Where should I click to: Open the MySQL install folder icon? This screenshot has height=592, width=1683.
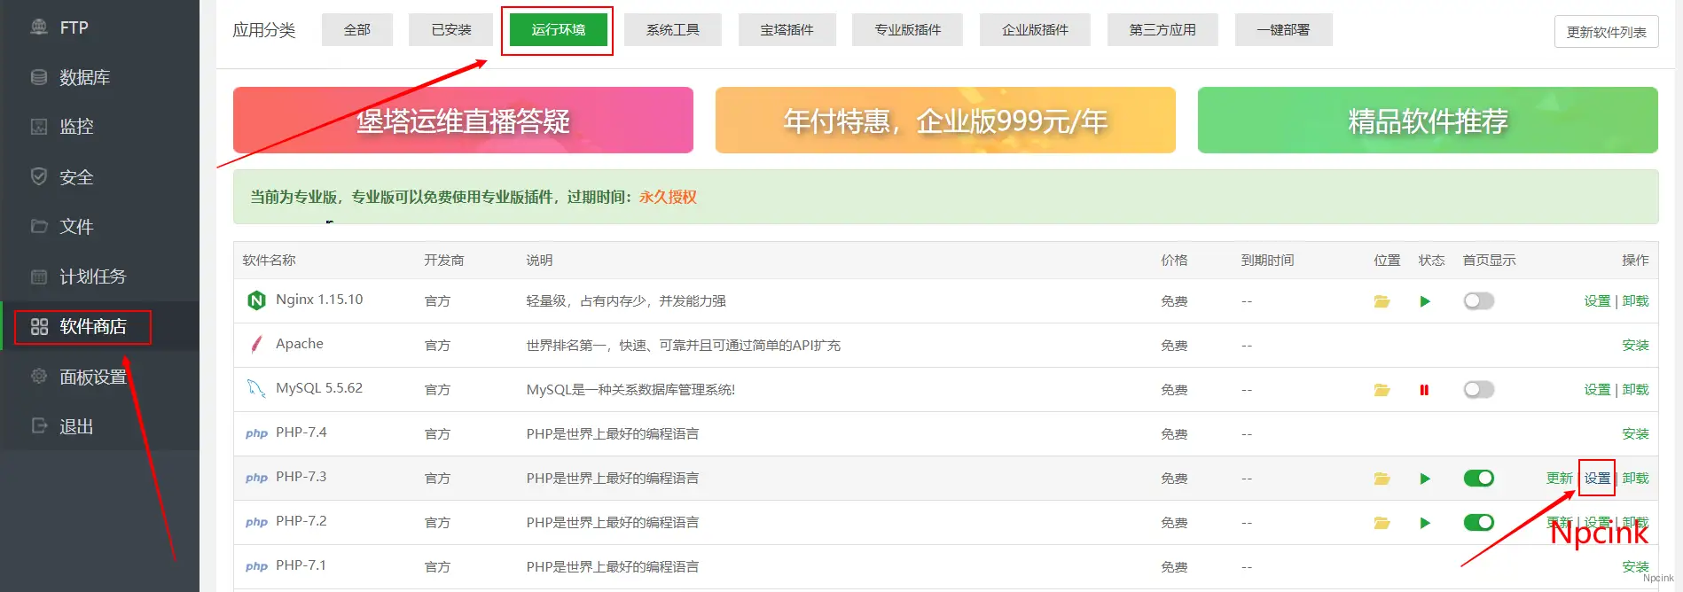click(1382, 390)
